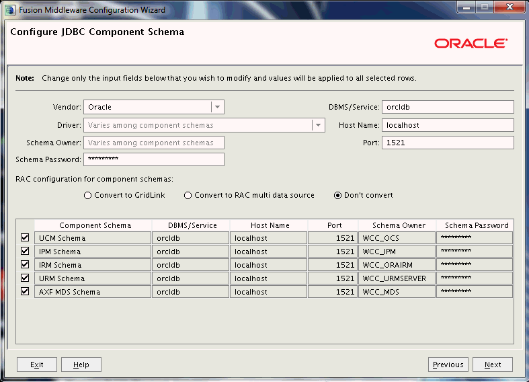Screen dimensions: 529x382
Task: Expand the Driver dropdown arrow
Action: [318, 125]
